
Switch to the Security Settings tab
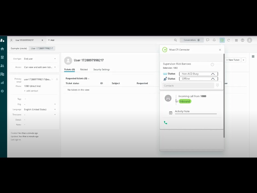(x=101, y=70)
